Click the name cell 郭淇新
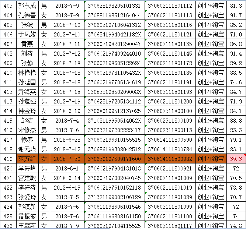 (x=27, y=207)
